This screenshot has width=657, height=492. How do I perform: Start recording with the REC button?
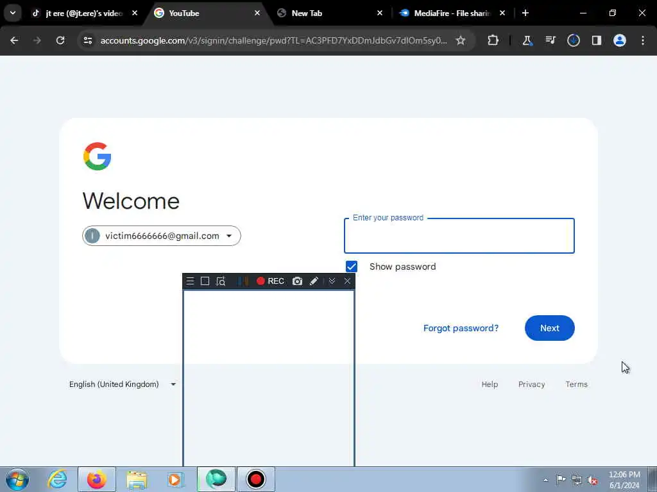tap(270, 281)
